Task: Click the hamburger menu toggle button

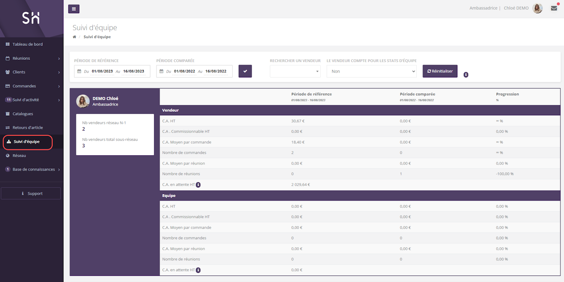Action: pos(74,9)
